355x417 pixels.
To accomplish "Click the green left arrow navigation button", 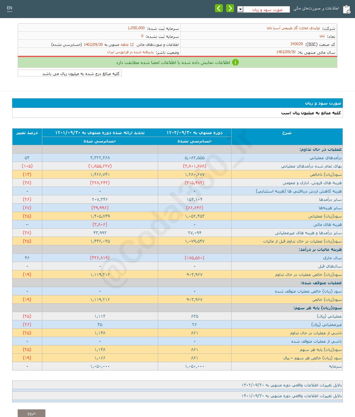I will coord(219,8).
